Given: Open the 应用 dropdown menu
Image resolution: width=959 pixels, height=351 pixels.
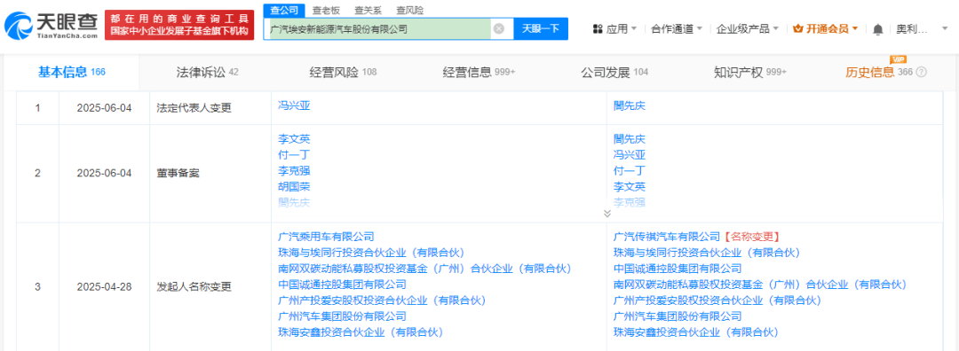Looking at the screenshot, I should [x=622, y=28].
